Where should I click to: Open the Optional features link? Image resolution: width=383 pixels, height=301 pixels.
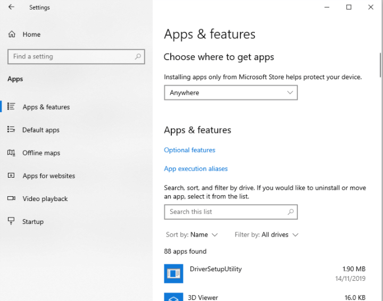pyautogui.click(x=189, y=150)
